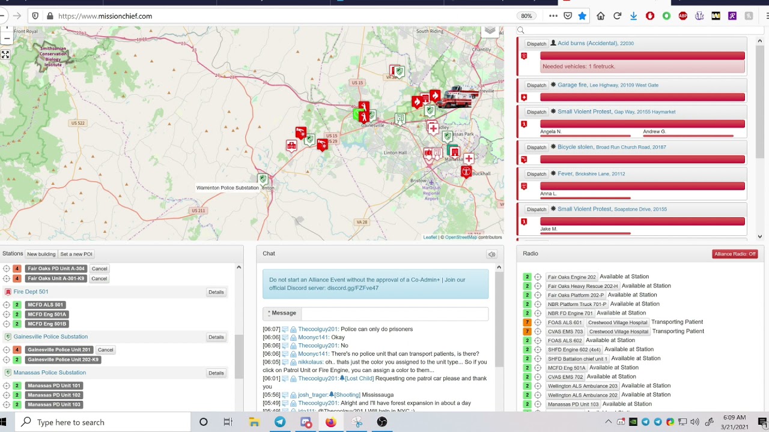Click the Manassas Police Substation link
Screen dimensions: 769x432
click(50, 373)
